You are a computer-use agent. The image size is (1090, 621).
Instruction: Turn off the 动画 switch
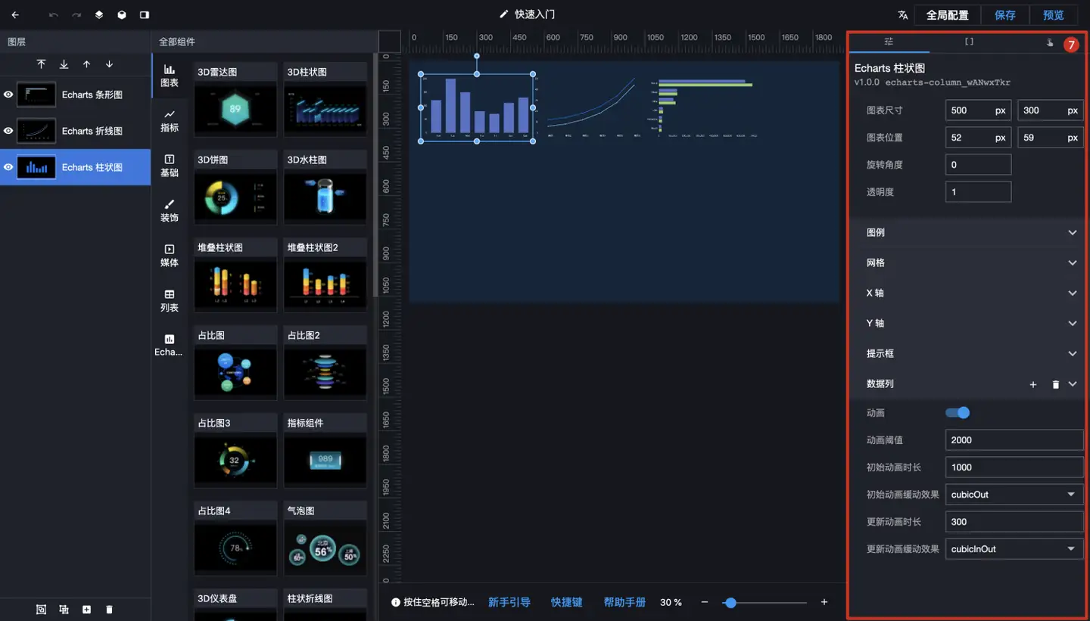(x=958, y=413)
